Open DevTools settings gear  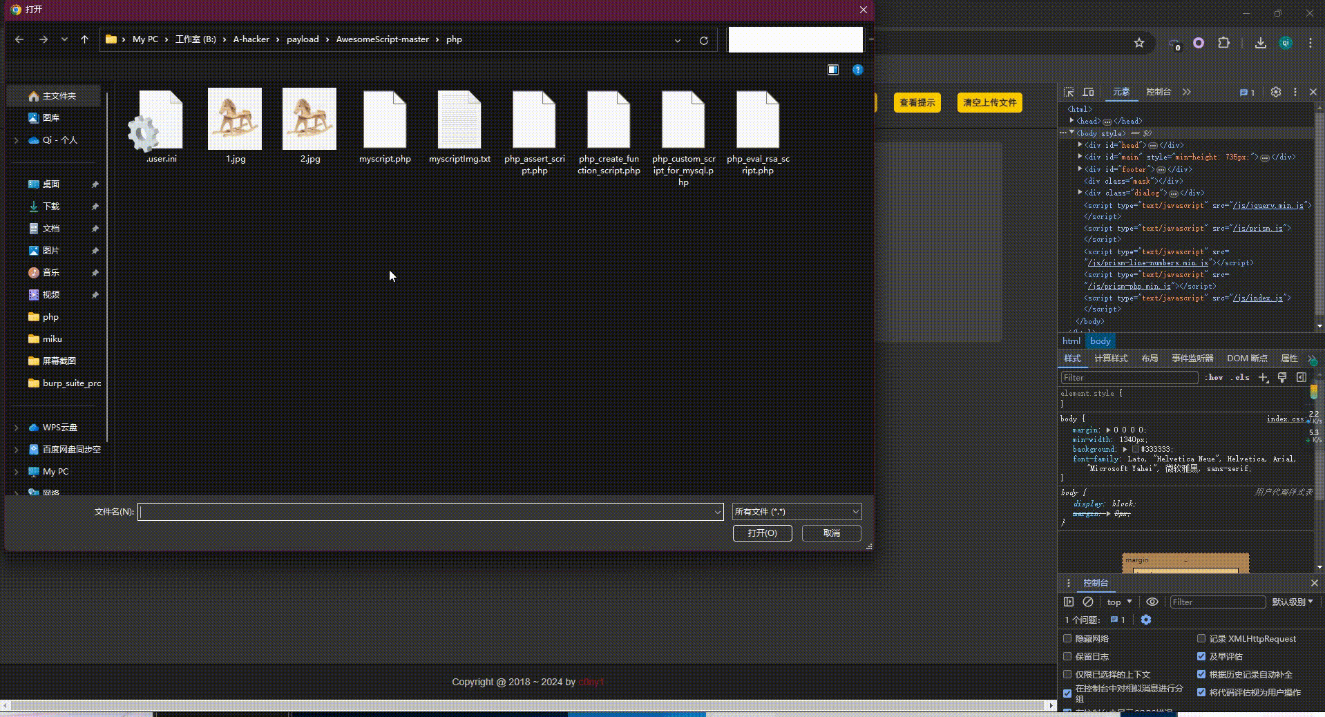tap(1275, 92)
